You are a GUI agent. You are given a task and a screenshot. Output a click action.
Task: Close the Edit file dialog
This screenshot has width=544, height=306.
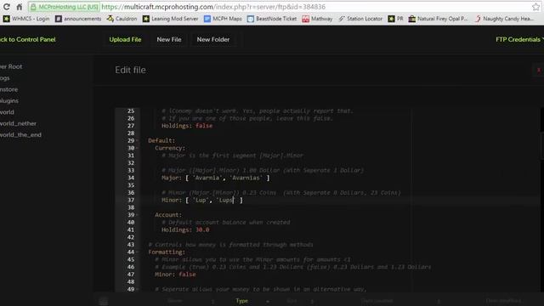[x=539, y=70]
